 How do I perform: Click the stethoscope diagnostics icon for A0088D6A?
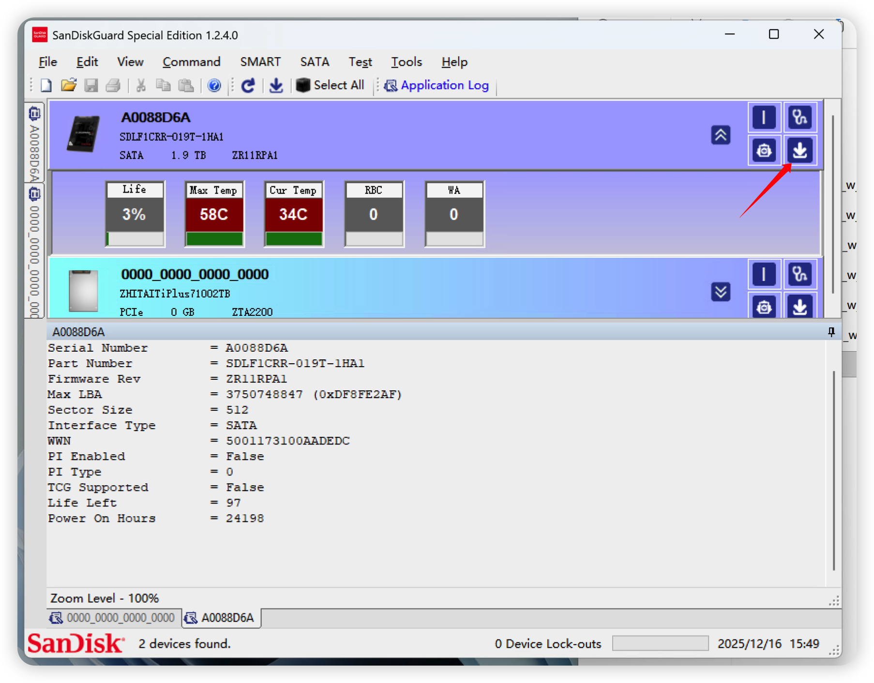click(799, 117)
